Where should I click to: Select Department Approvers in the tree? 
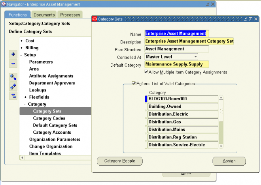(52, 83)
